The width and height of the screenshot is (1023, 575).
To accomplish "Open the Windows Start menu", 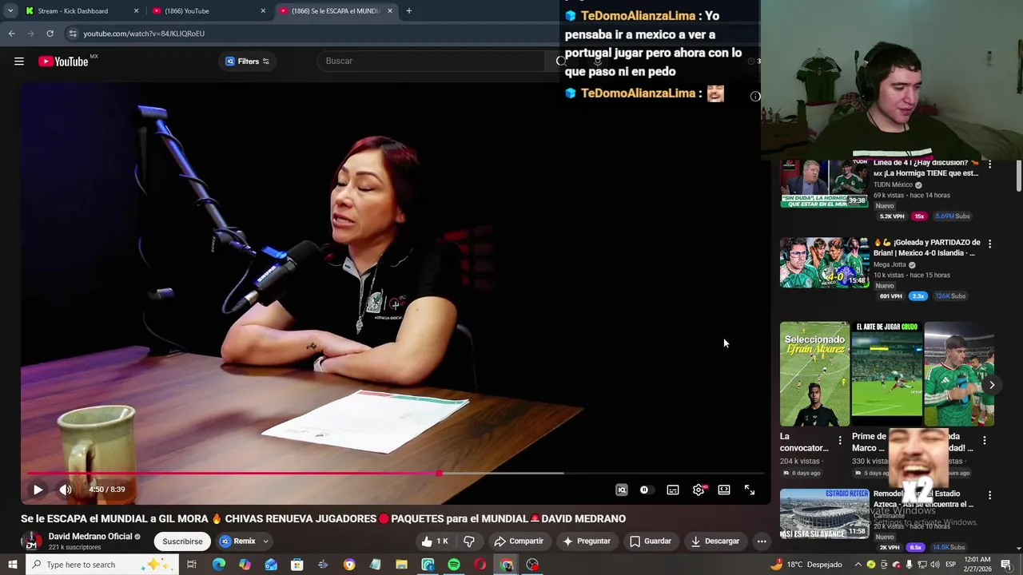I will [x=12, y=565].
